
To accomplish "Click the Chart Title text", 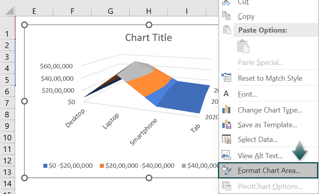I will 148,38.
